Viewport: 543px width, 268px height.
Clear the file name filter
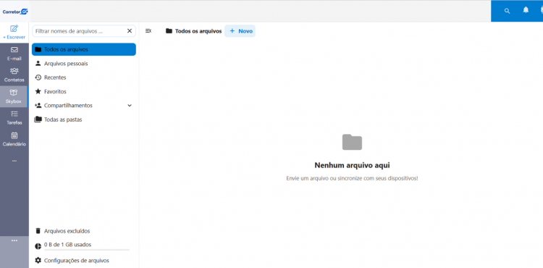130,31
